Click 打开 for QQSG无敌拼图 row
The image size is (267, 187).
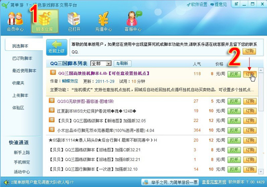point(234,101)
